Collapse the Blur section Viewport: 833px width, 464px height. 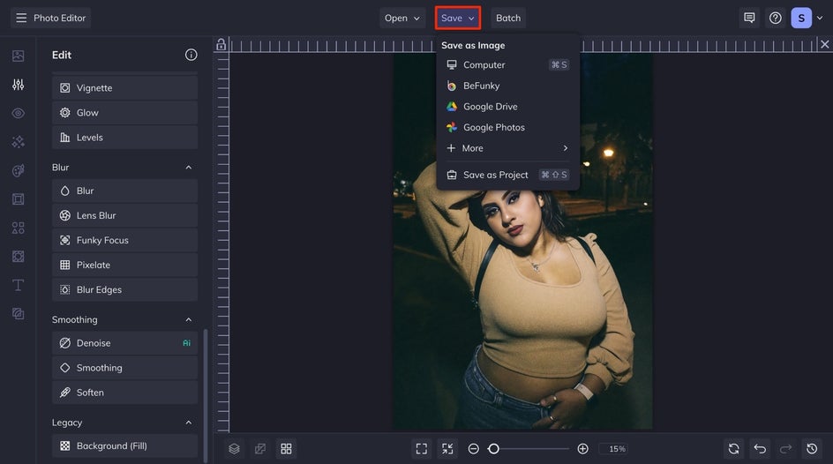coord(188,168)
